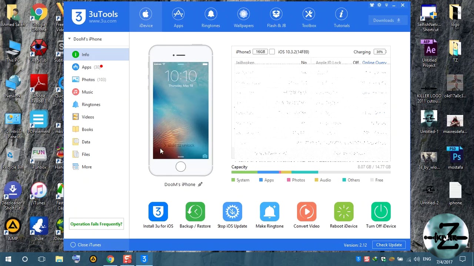
Task: Open the action center notification icon
Action: tap(462, 259)
